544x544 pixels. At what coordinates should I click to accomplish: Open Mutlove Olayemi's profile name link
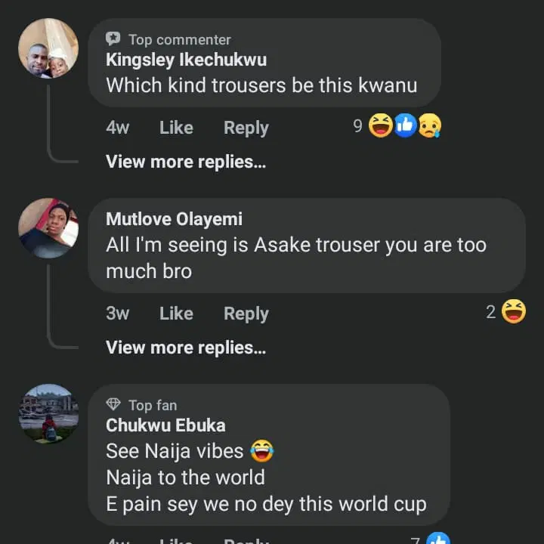(174, 219)
